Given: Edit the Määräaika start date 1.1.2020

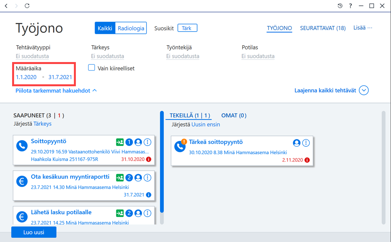Looking at the screenshot, I should coord(26,77).
